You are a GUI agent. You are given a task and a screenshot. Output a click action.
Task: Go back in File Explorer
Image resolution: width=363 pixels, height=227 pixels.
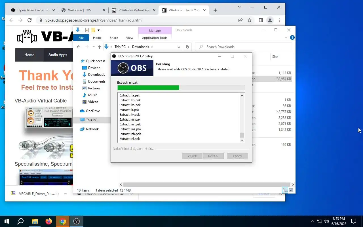[x=79, y=47]
